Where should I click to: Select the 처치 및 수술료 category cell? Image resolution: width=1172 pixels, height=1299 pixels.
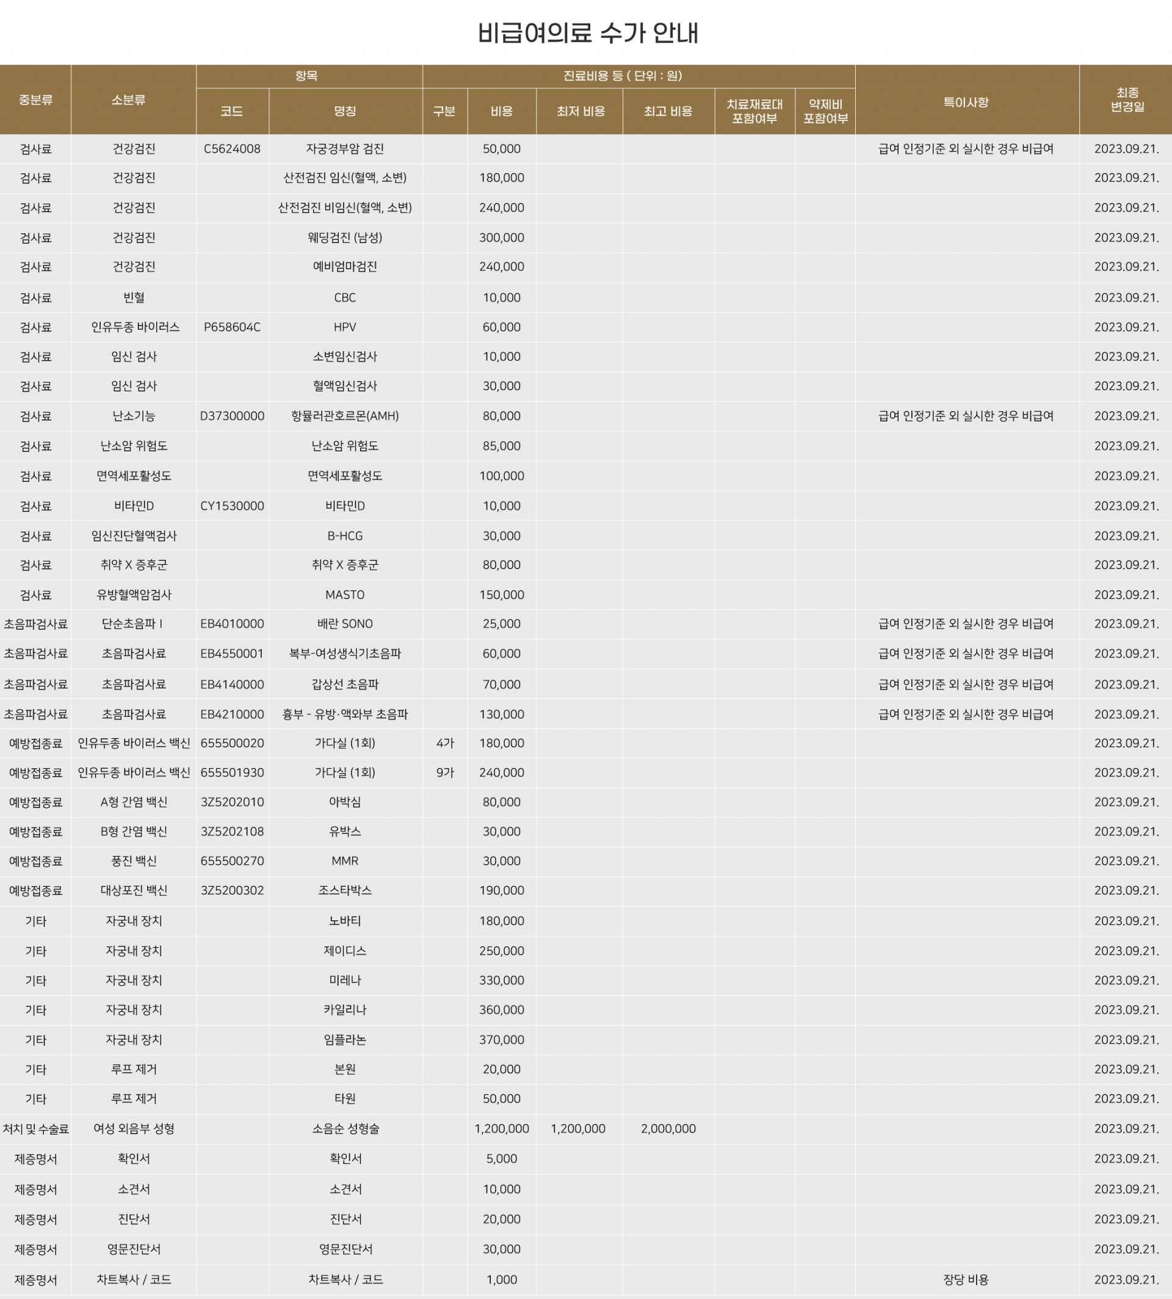[35, 1129]
